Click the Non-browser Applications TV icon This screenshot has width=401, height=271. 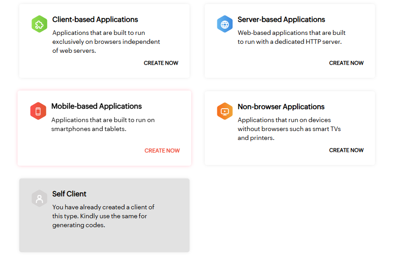click(x=225, y=111)
